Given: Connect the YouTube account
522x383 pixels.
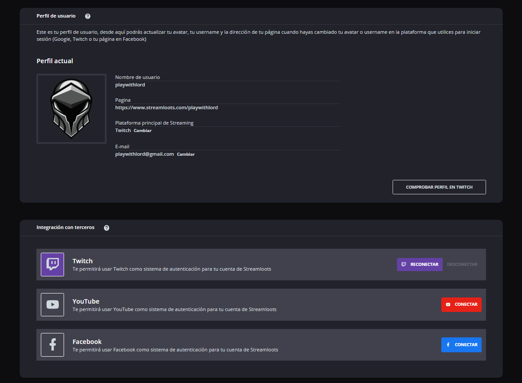Looking at the screenshot, I should (x=461, y=305).
